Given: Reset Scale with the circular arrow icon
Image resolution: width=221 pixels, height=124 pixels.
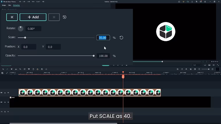Looking at the screenshot, I should click(x=121, y=38).
